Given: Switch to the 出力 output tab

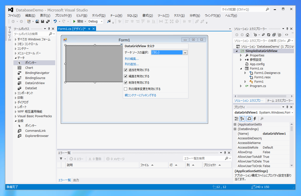Looking at the screenshot, I should pyautogui.click(x=76, y=180).
